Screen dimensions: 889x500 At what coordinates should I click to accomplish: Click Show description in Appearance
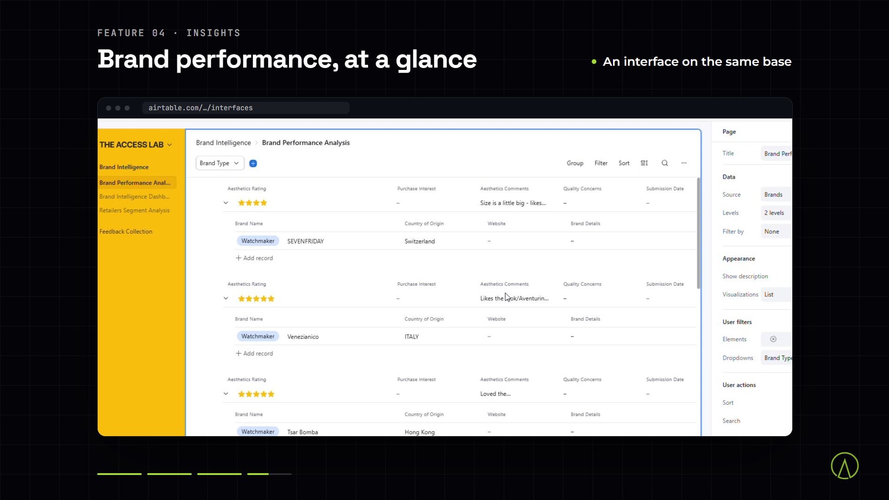745,276
